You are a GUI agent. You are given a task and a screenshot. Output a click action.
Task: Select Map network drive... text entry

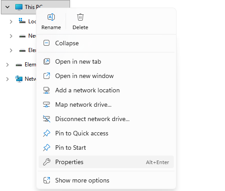pos(84,104)
